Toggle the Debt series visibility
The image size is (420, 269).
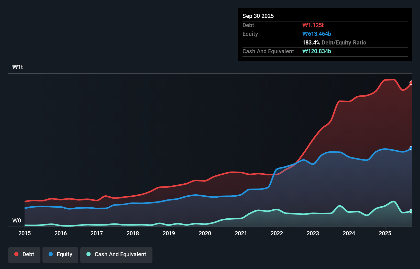(x=24, y=255)
